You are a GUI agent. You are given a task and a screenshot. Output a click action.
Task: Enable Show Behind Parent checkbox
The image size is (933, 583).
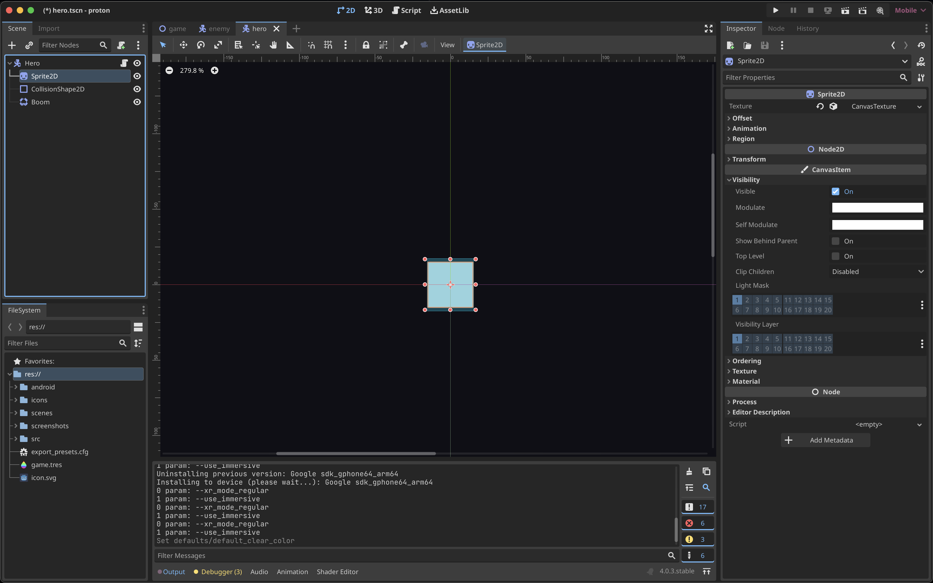(x=835, y=241)
